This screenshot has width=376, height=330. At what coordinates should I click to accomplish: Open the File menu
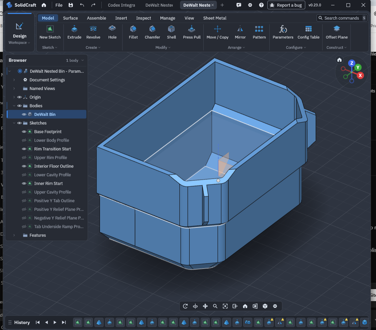pos(59,5)
